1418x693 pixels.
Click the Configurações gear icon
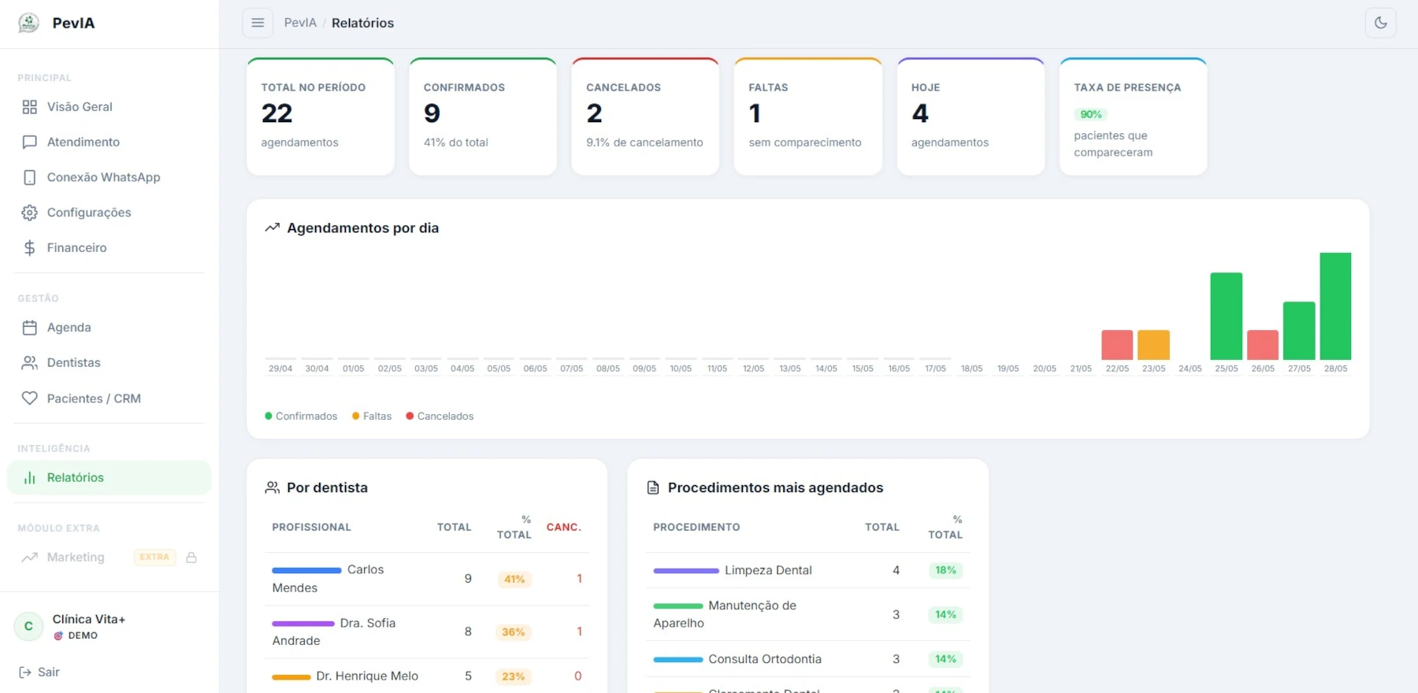point(30,213)
